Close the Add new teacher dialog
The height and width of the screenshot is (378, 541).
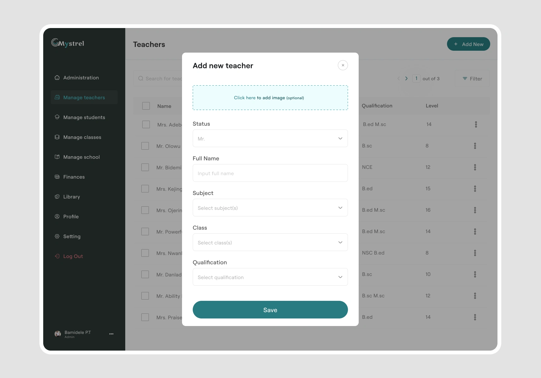(x=343, y=65)
